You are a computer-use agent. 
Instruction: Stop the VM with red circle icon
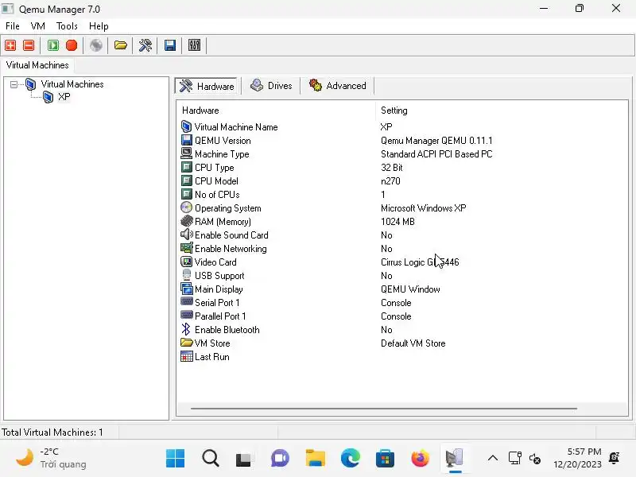(x=72, y=45)
